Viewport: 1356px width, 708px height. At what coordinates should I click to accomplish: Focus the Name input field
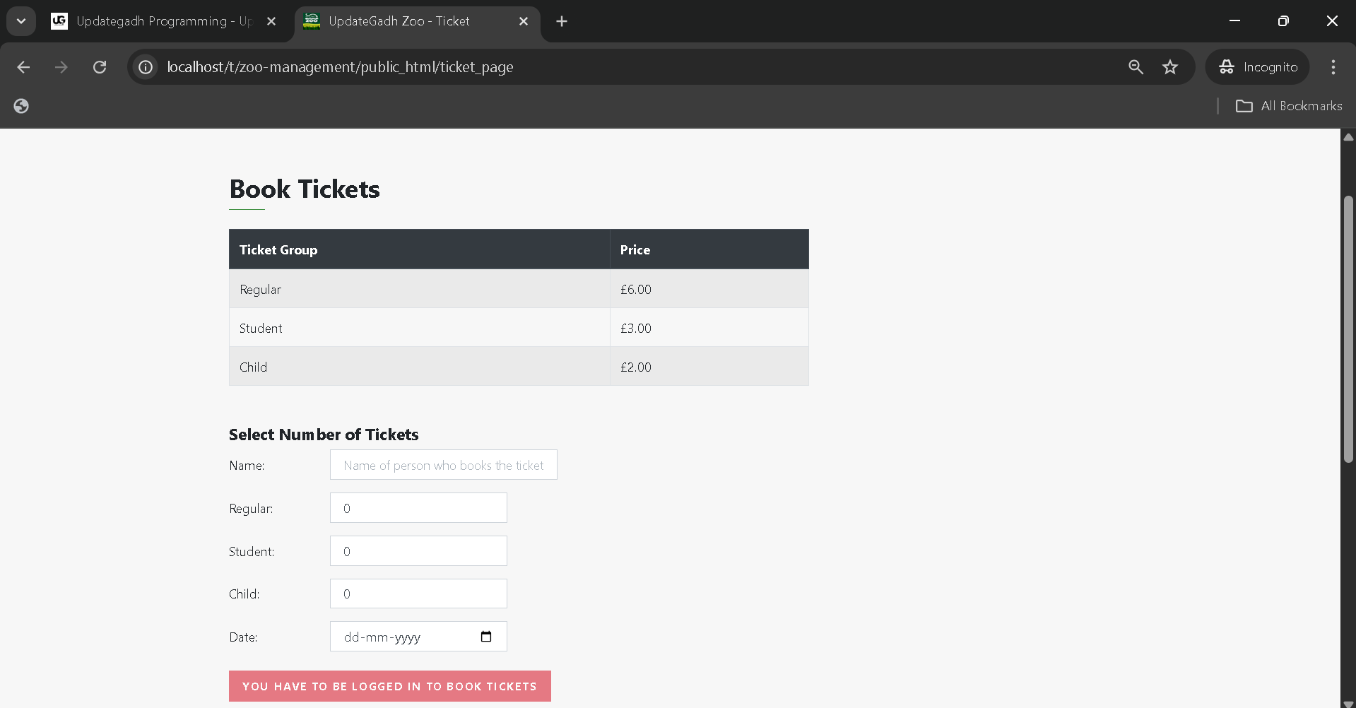point(443,465)
